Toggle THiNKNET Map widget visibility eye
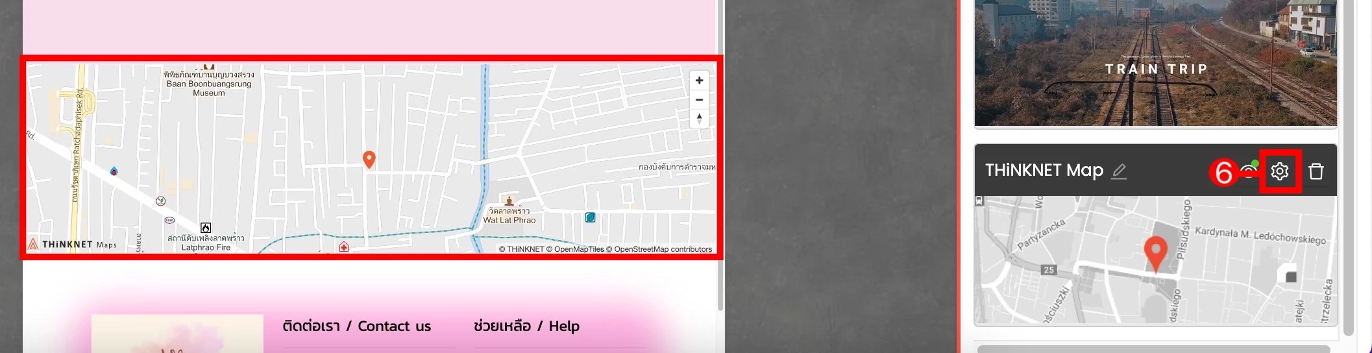 tap(1249, 171)
